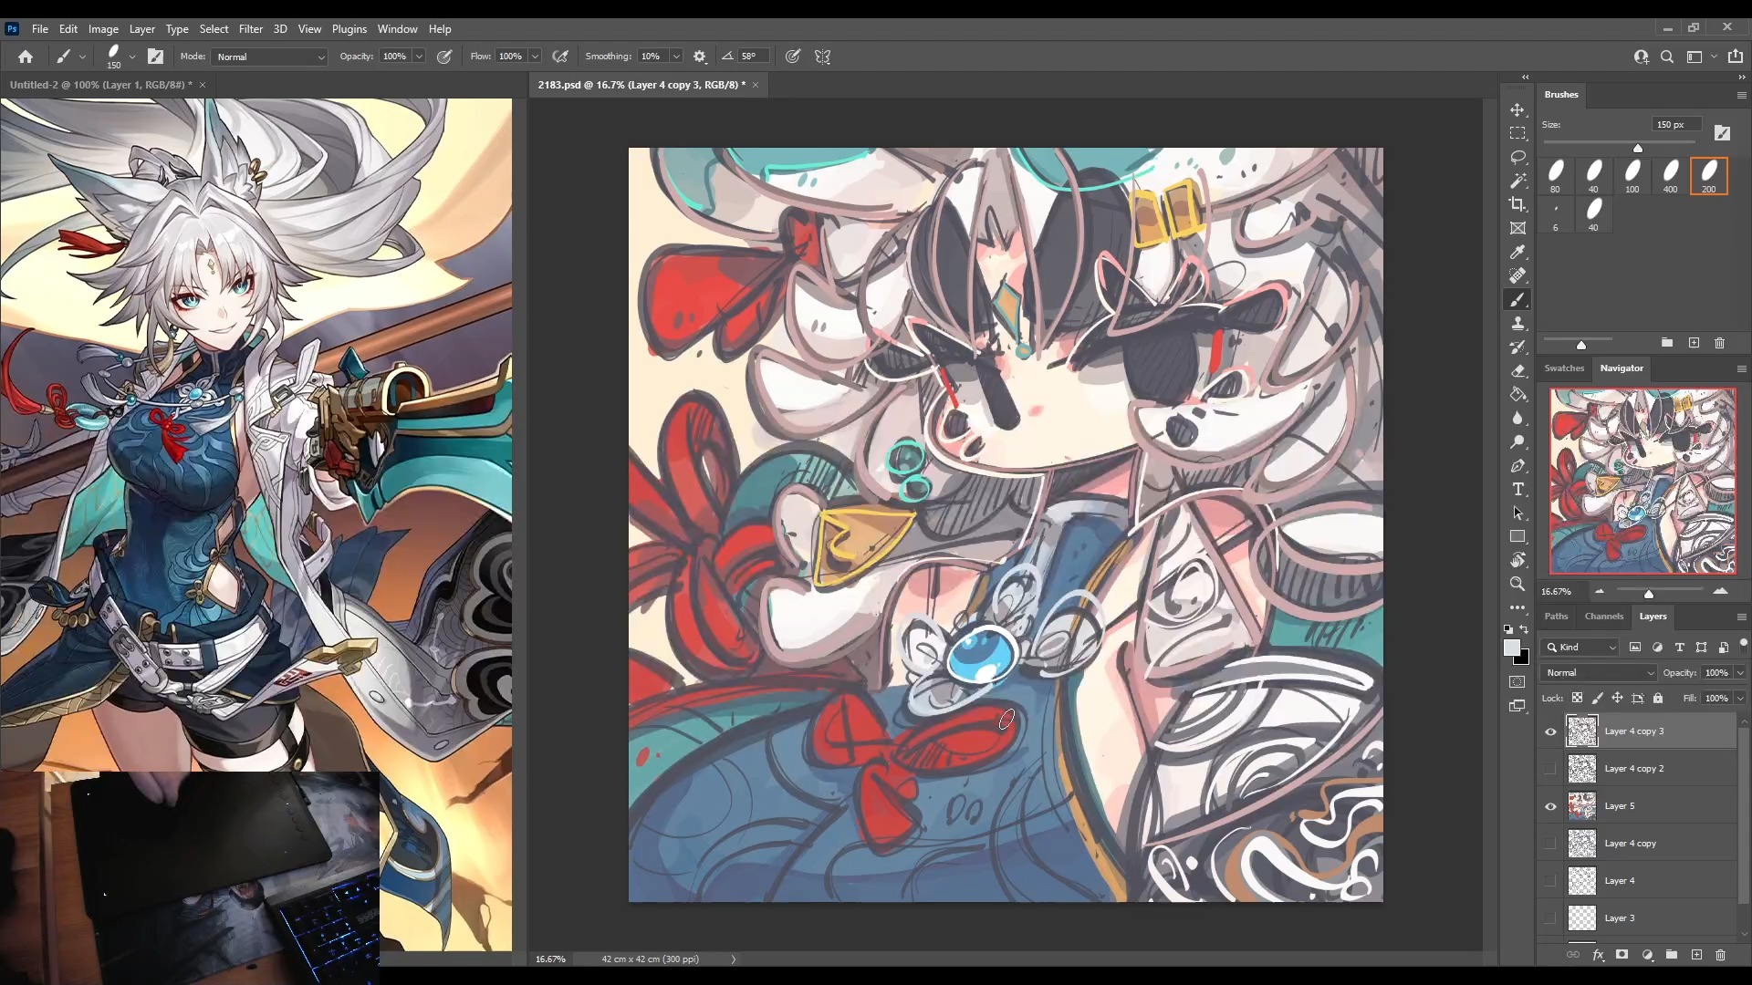1752x985 pixels.
Task: Select the Zoom tool in toolbar
Action: click(x=1517, y=584)
